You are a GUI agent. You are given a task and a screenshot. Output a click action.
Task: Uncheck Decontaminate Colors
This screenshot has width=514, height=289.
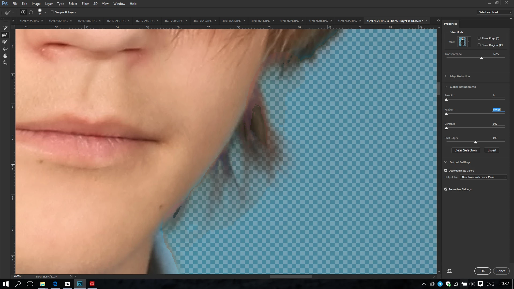[446, 170]
